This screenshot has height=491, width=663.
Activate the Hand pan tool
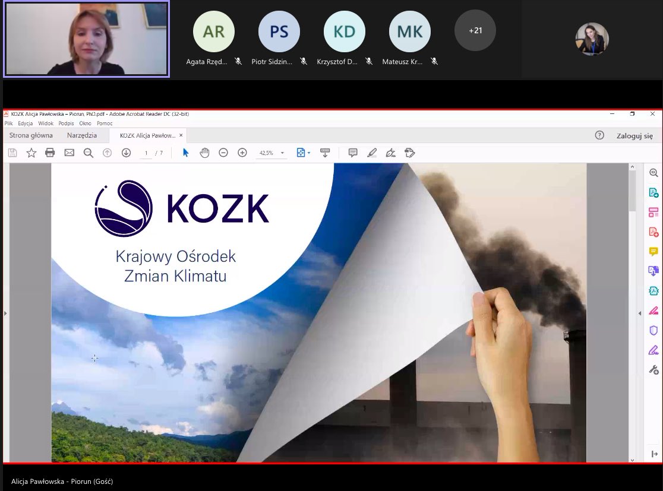point(204,153)
